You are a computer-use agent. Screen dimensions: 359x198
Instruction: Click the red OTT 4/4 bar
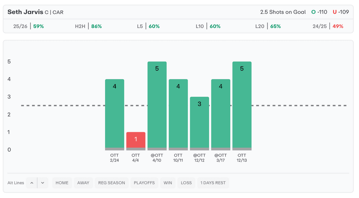tap(136, 141)
